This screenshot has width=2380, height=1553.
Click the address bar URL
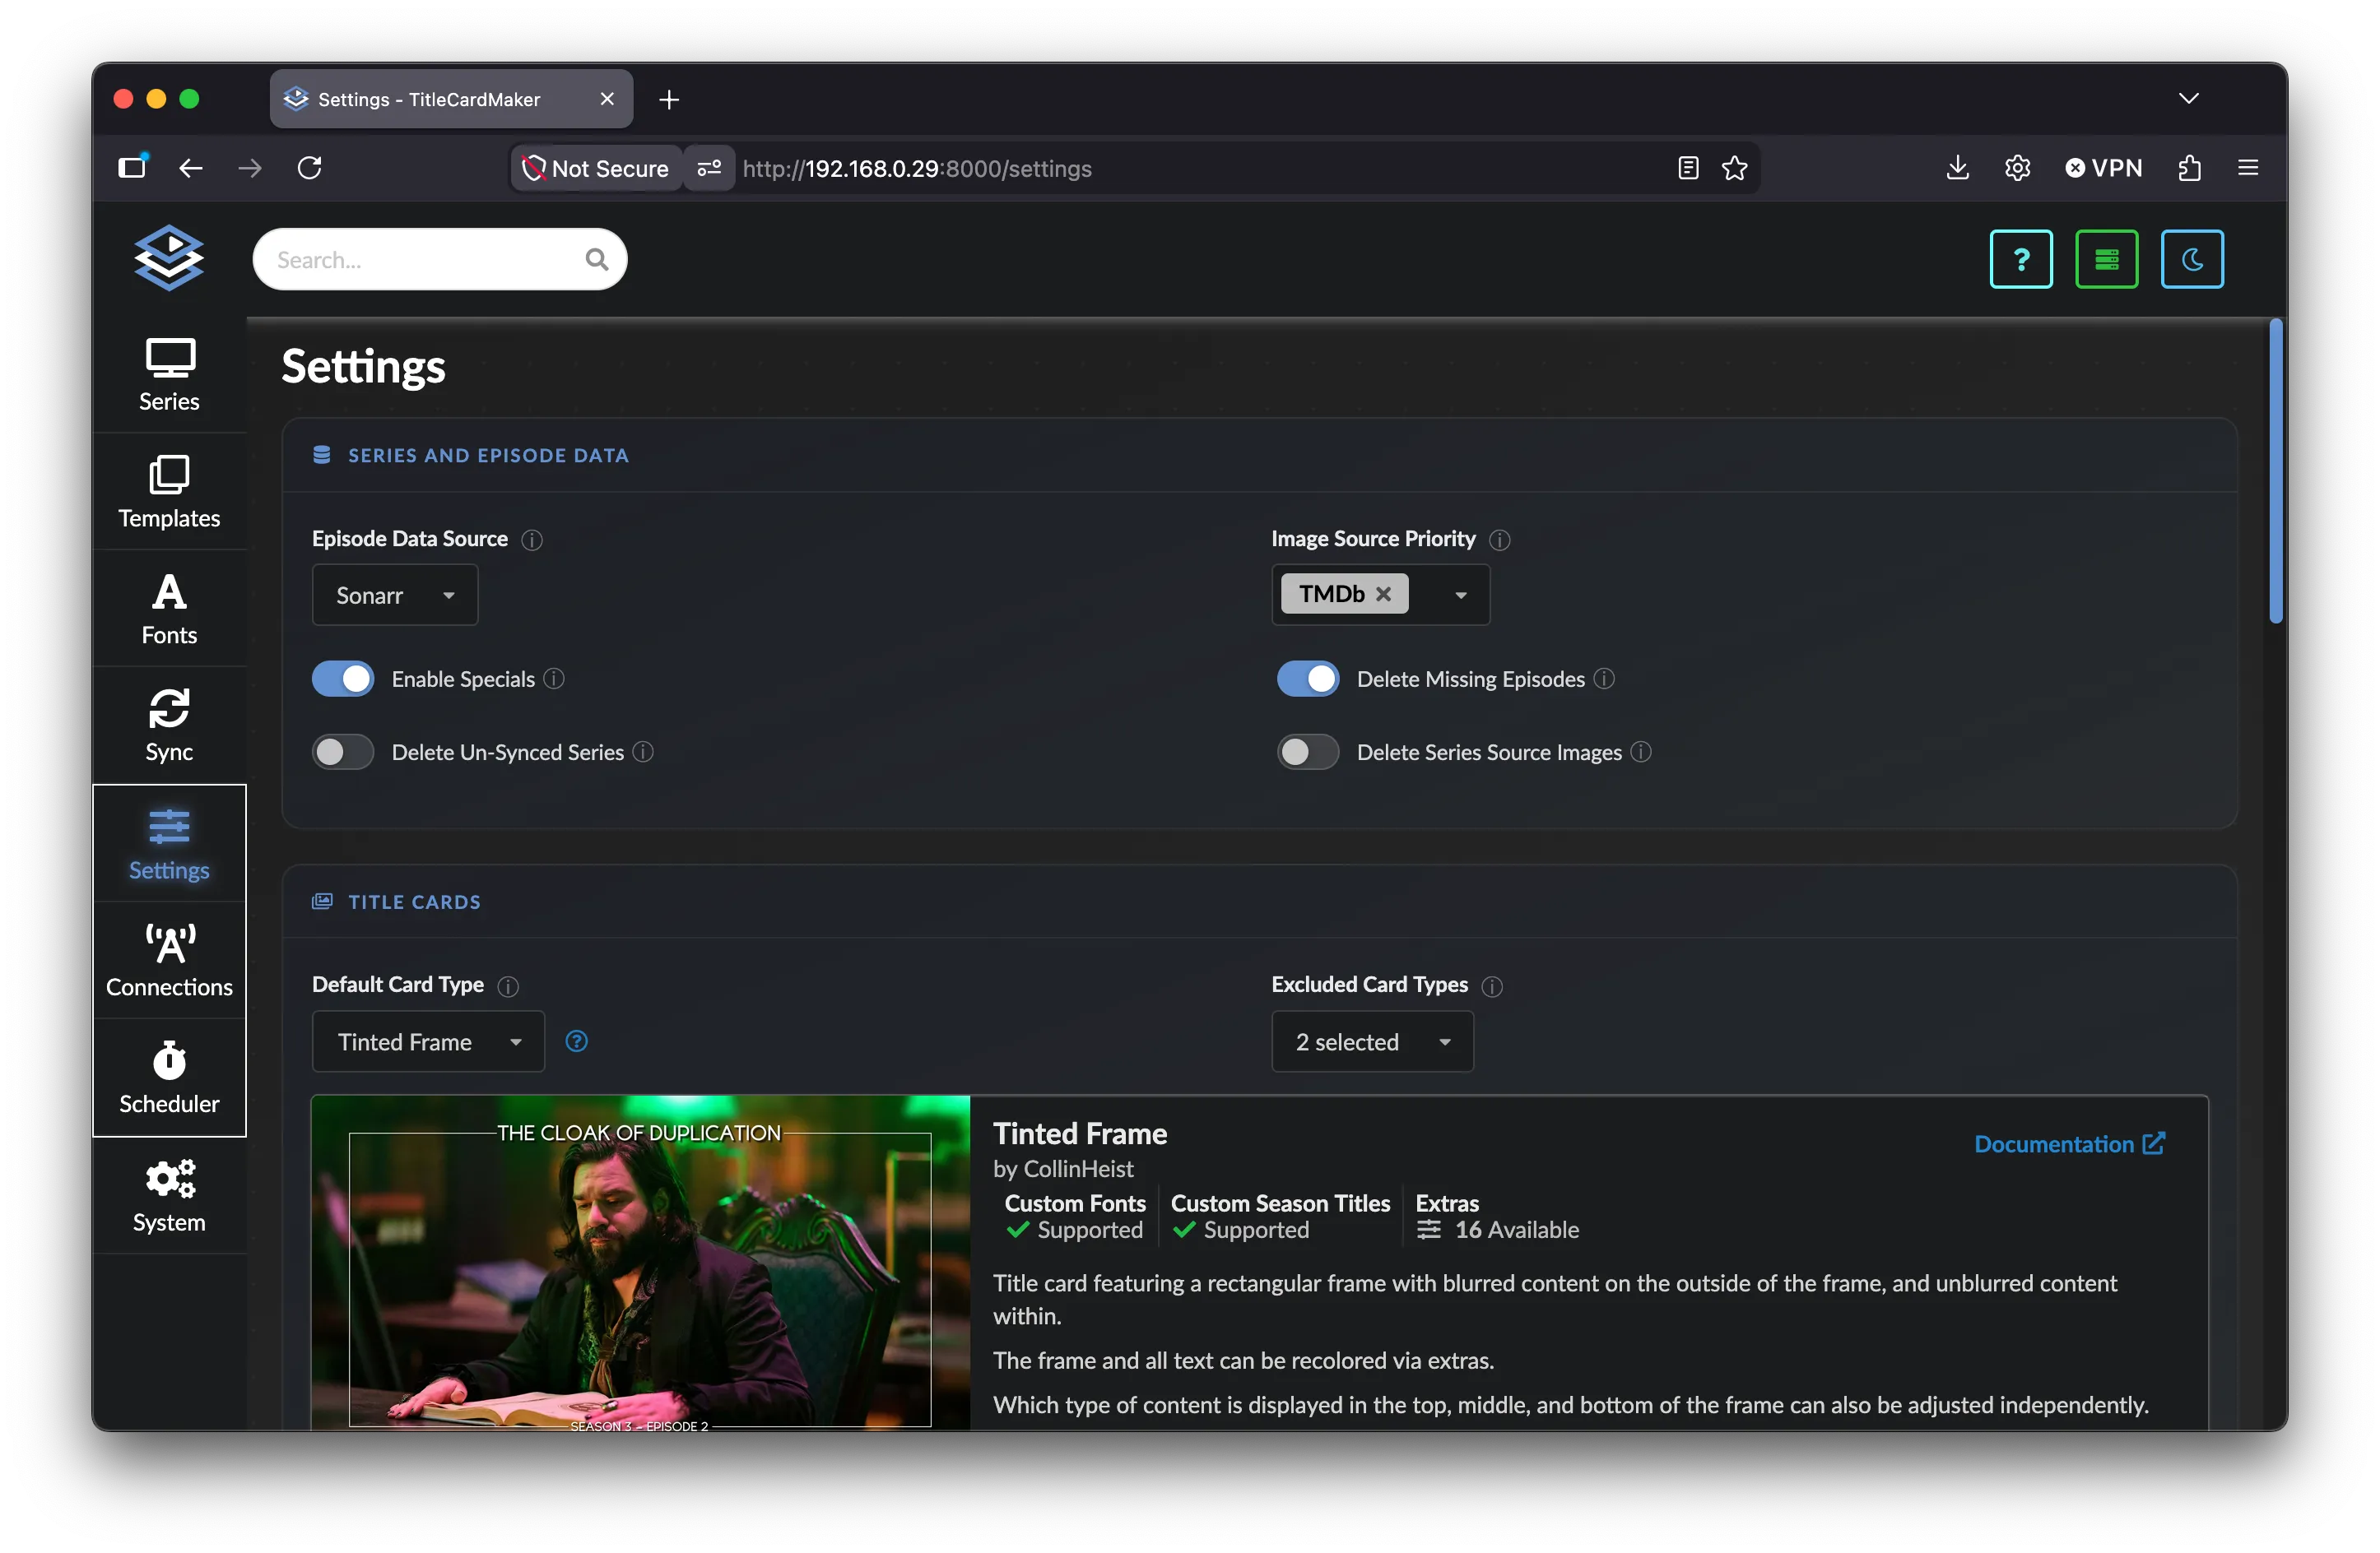click(x=917, y=169)
